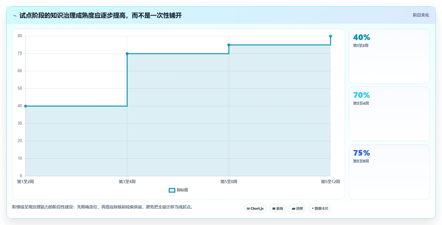Select the data point at value 40
Screen dimensions: 442x225
point(25,106)
